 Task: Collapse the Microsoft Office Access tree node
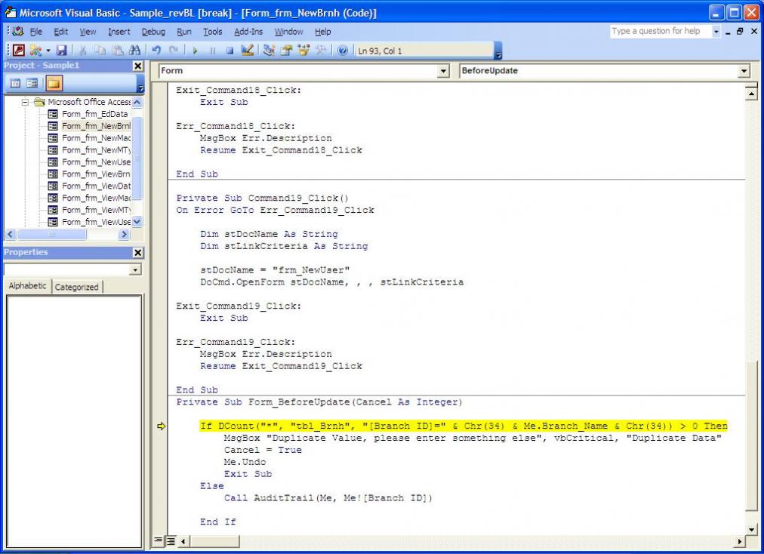[x=26, y=102]
